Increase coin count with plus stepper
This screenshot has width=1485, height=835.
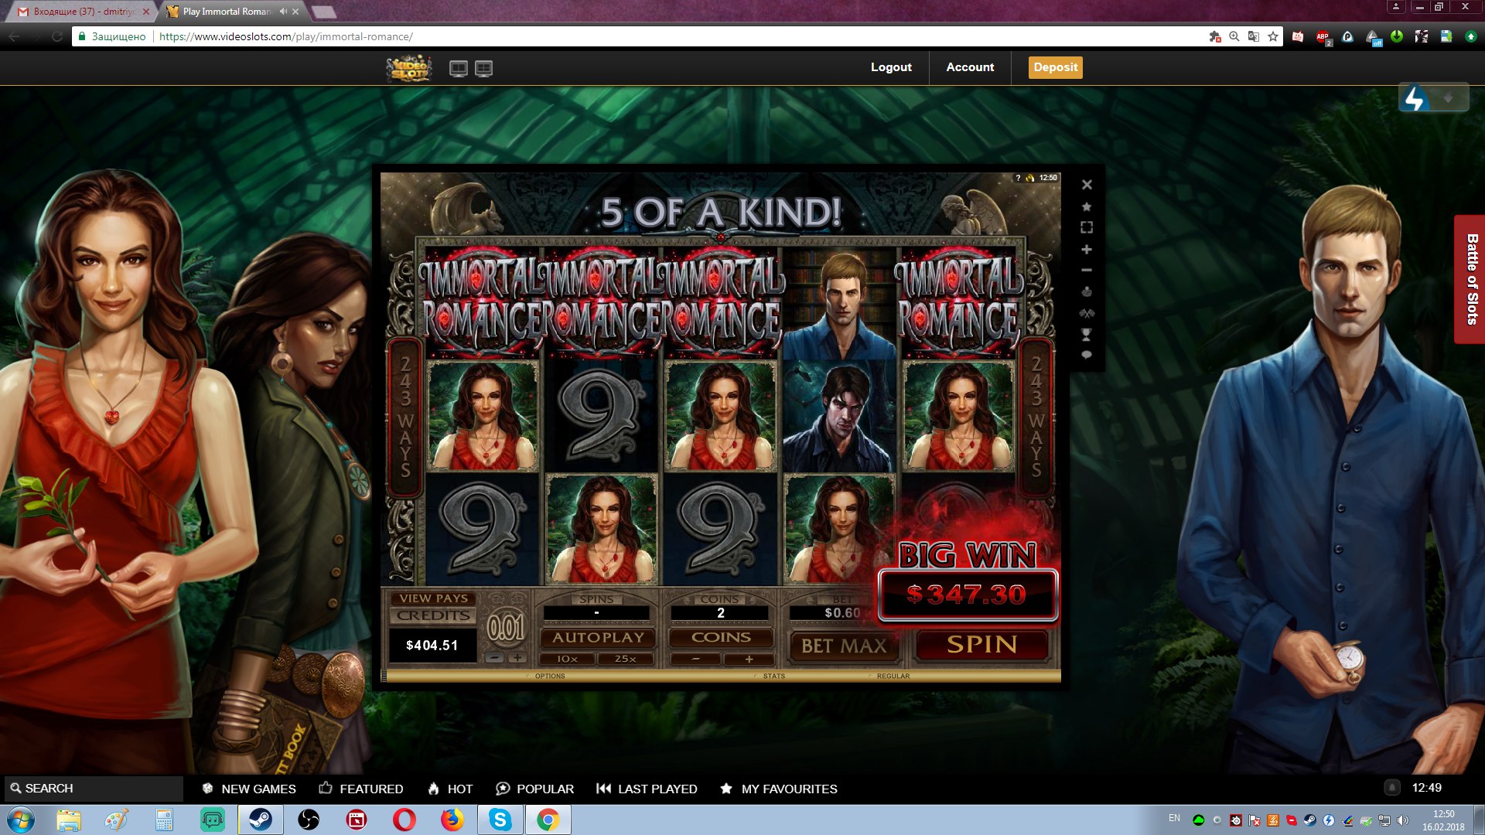pos(749,659)
